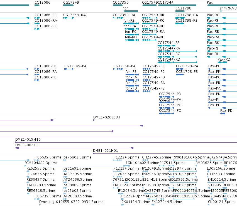Select the LD05166.3prime EST
The height and width of the screenshot is (206, 237).
[x=208, y=171]
